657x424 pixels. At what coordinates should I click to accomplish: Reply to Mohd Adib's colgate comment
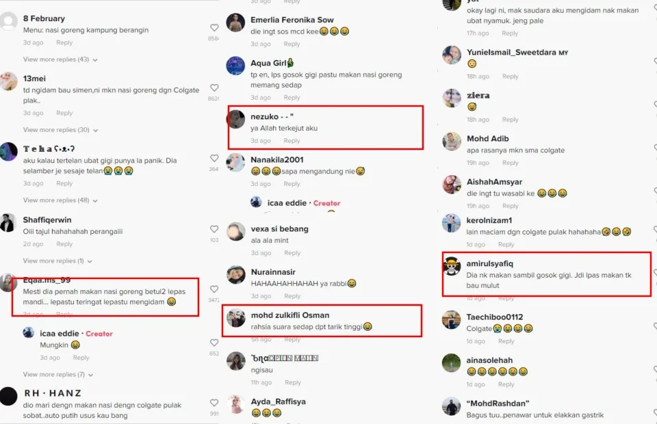point(510,162)
